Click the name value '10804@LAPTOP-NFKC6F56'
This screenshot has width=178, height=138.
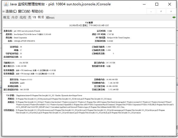[x=24, y=41]
